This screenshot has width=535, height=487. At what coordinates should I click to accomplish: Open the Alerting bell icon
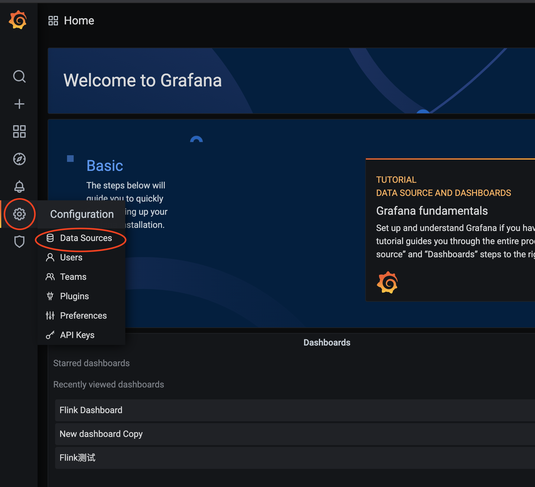click(19, 187)
